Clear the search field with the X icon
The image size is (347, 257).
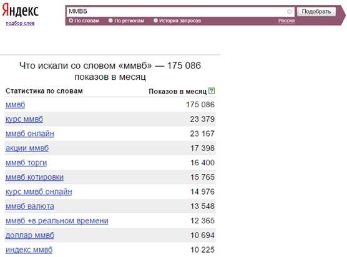click(289, 11)
